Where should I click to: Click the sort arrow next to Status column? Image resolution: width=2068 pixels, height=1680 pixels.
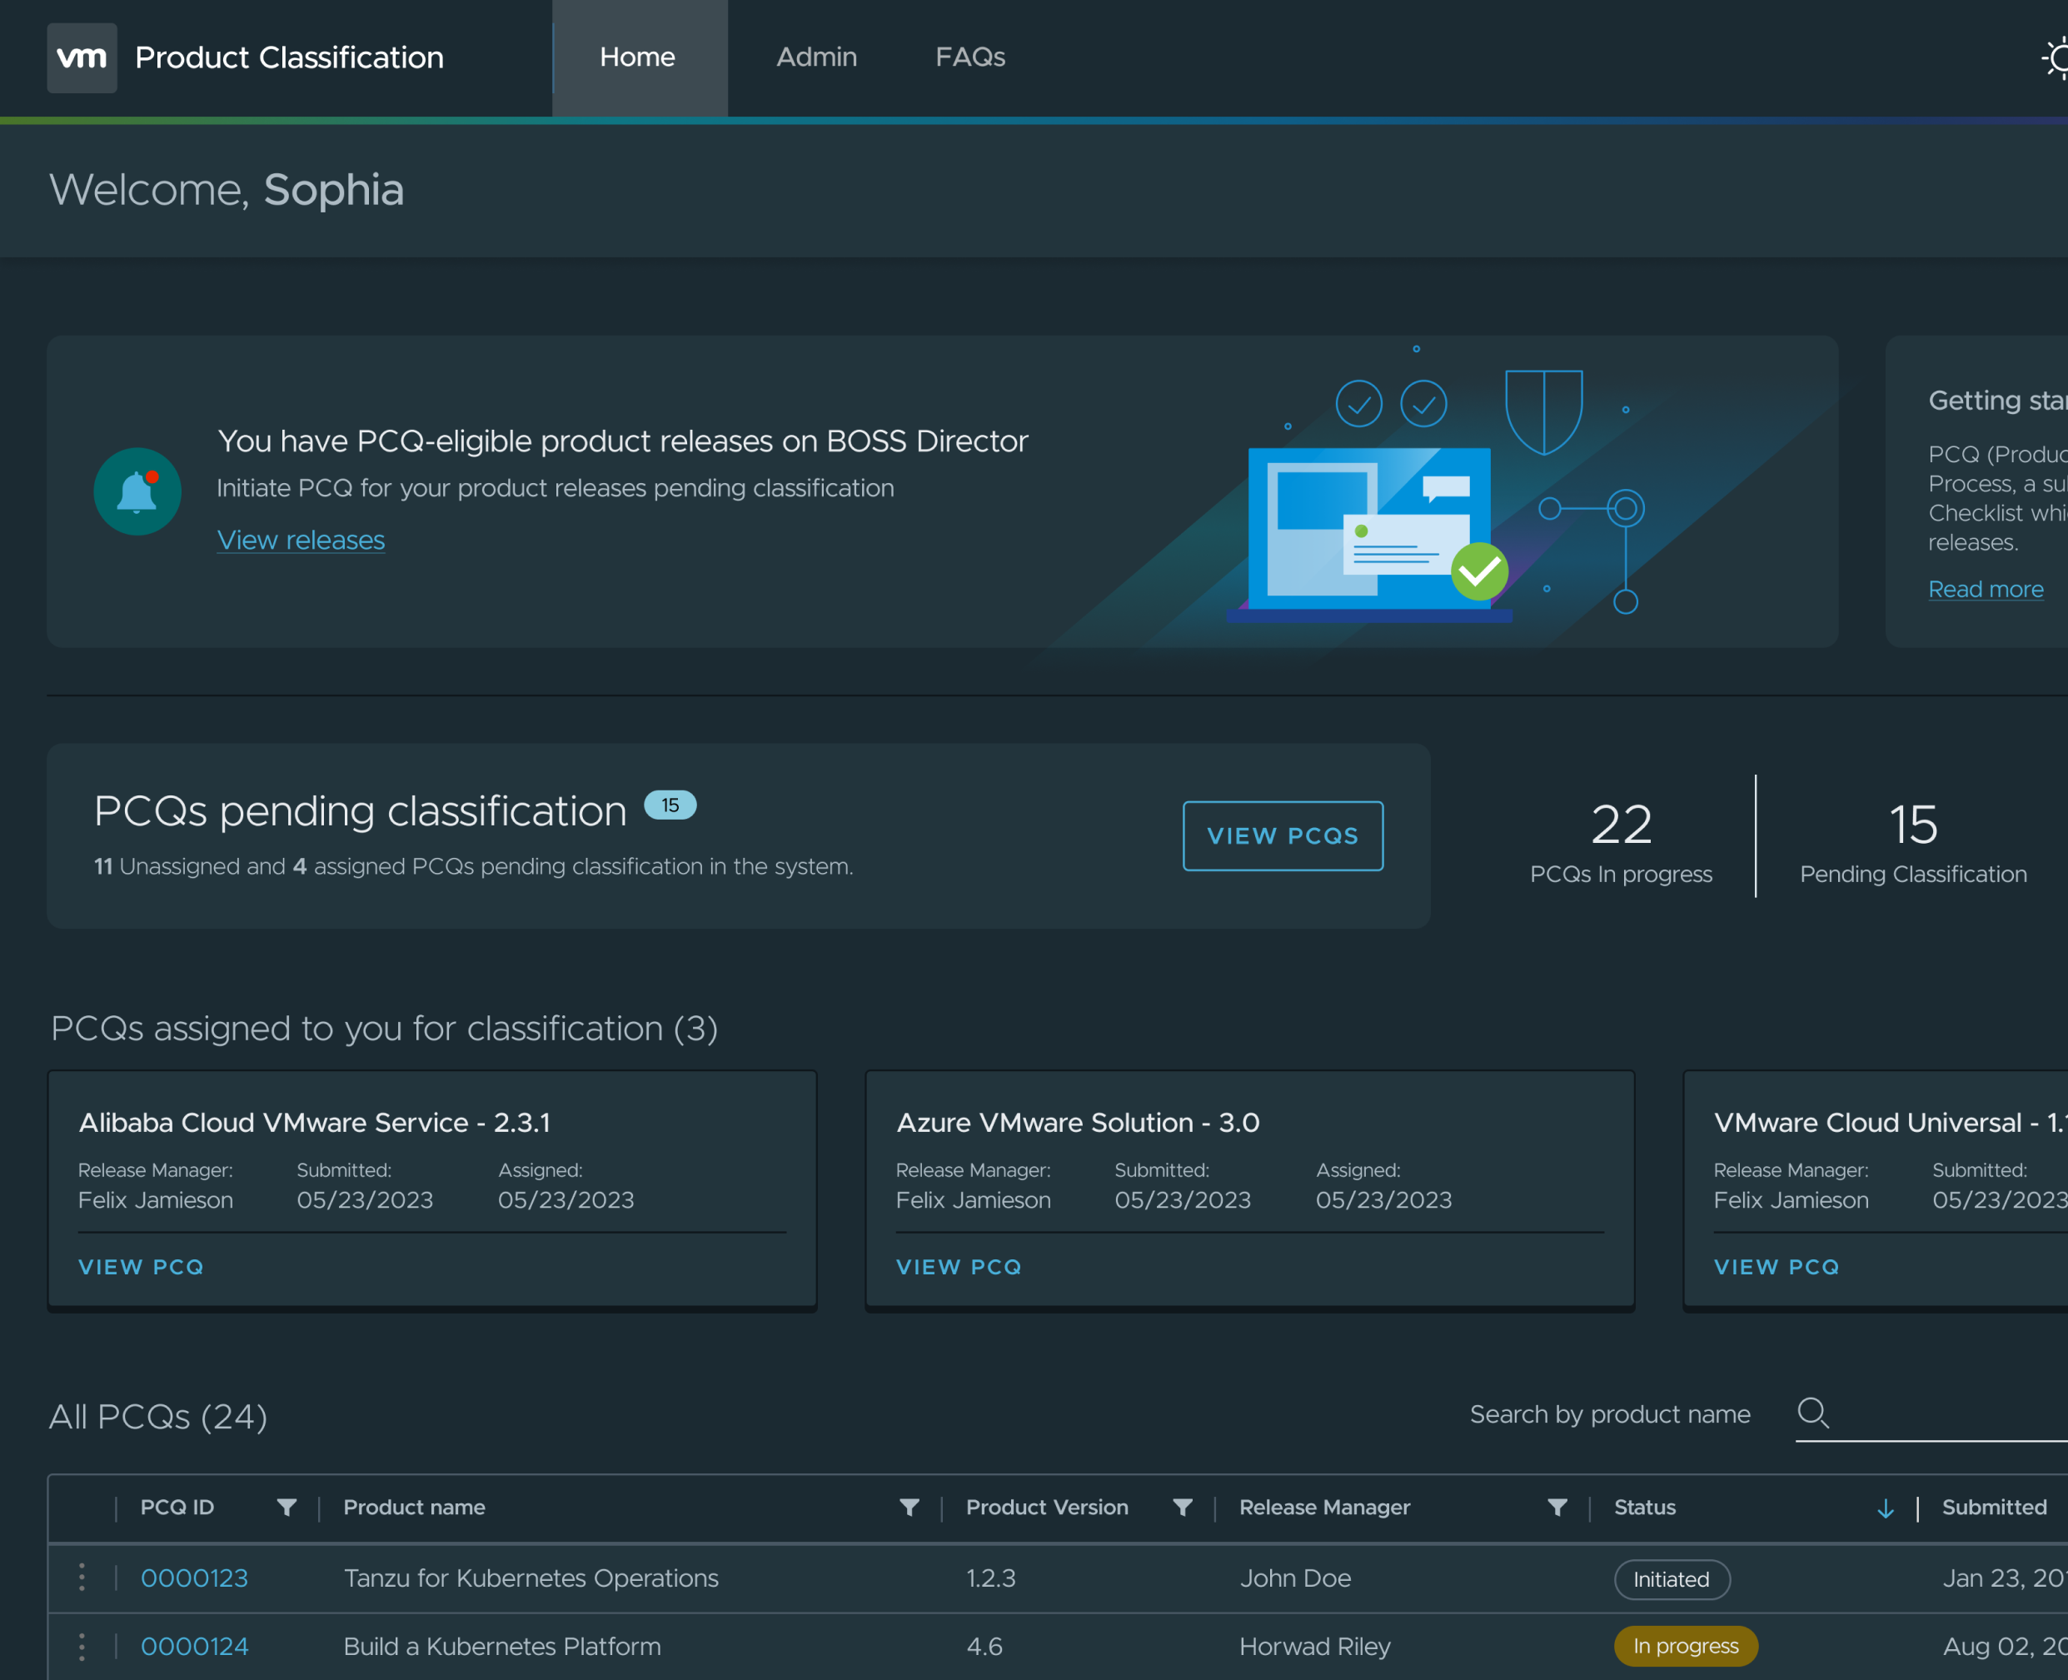1885,1507
